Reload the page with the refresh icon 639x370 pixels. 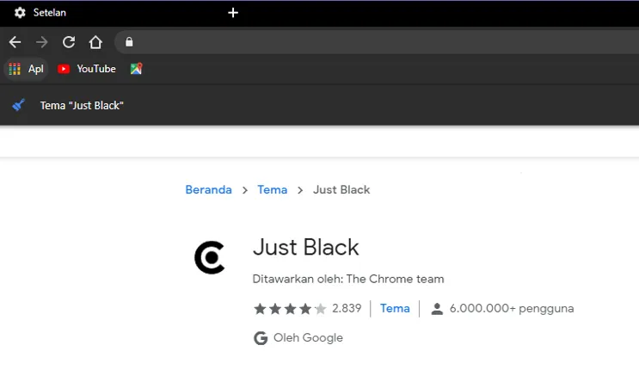click(69, 42)
